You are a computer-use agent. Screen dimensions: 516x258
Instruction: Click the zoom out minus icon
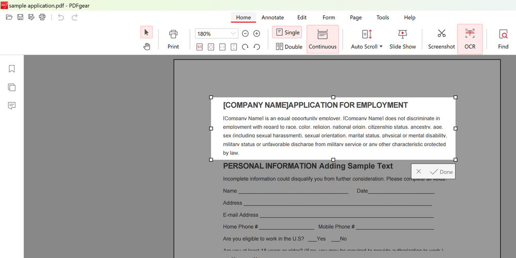click(245, 34)
